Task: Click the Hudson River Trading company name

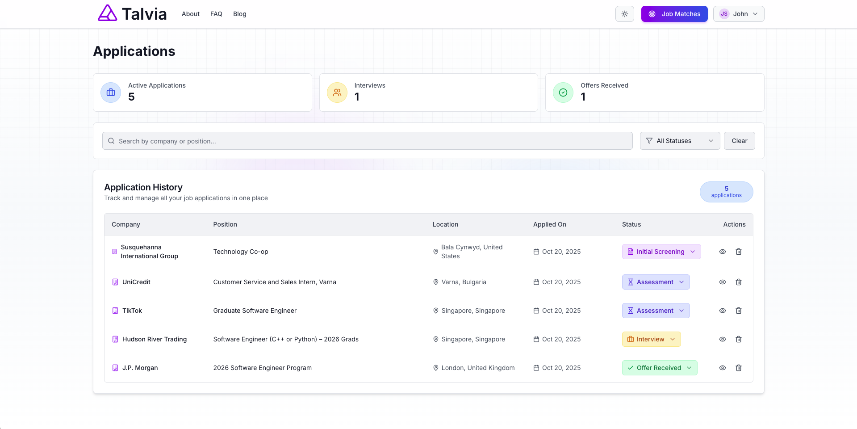Action: pos(155,339)
